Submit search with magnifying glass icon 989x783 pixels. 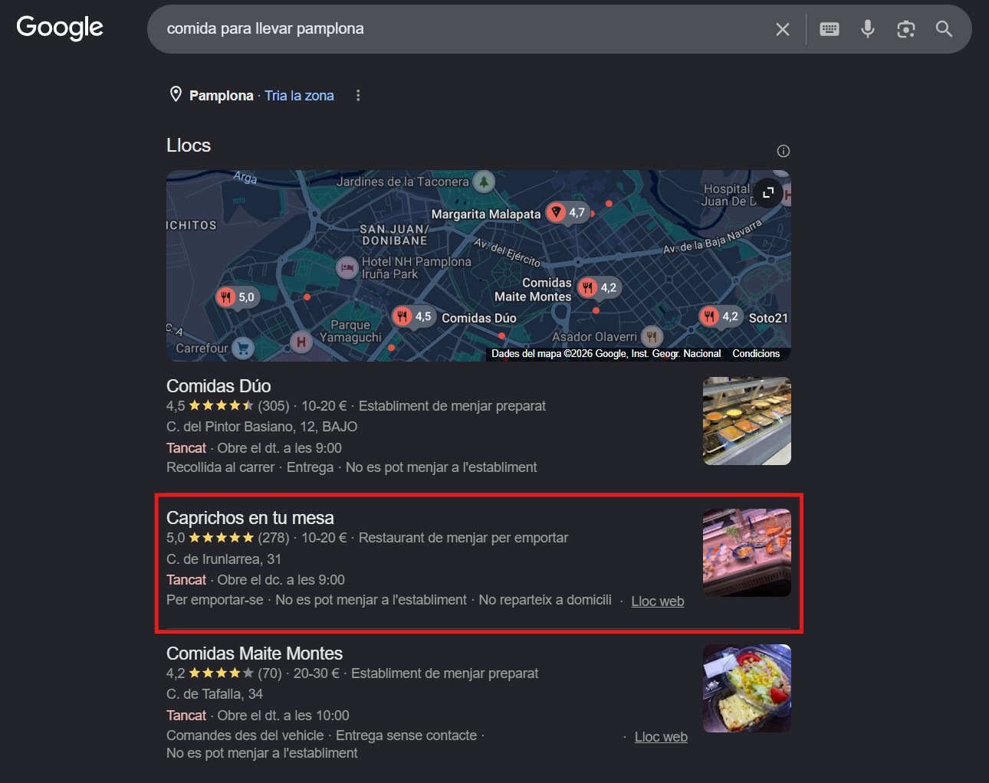944,29
